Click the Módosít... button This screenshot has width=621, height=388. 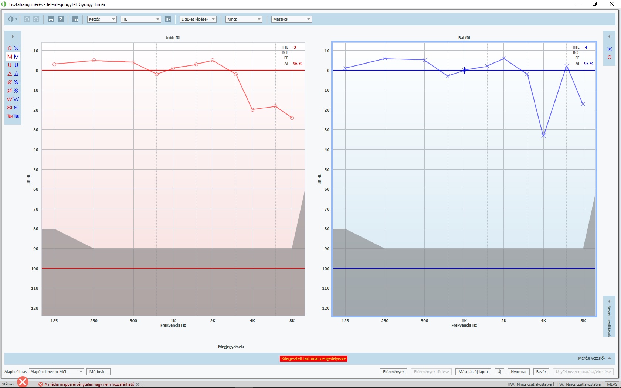(x=98, y=372)
